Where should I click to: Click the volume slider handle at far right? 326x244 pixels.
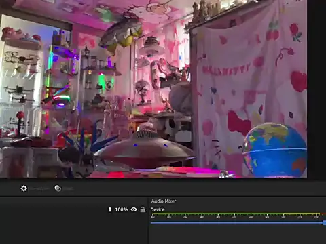click(325, 223)
